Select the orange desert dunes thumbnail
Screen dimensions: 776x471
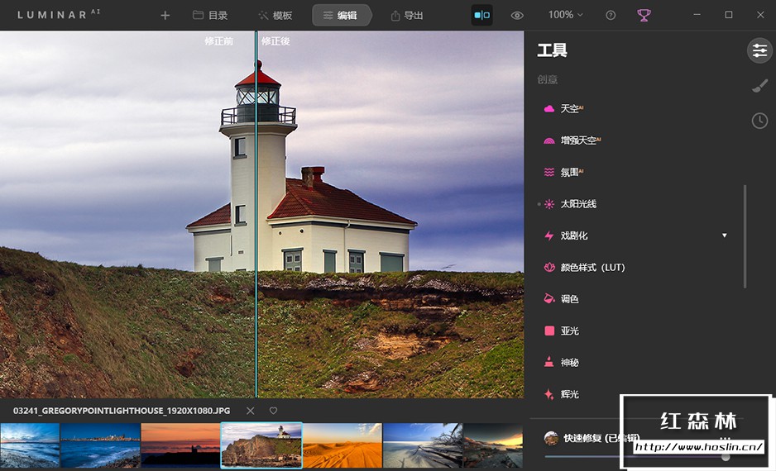342,445
